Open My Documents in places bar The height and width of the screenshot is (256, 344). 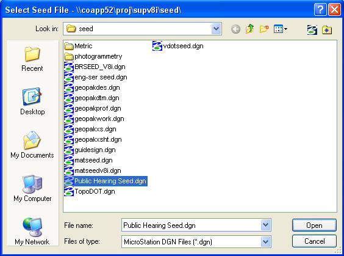32,145
